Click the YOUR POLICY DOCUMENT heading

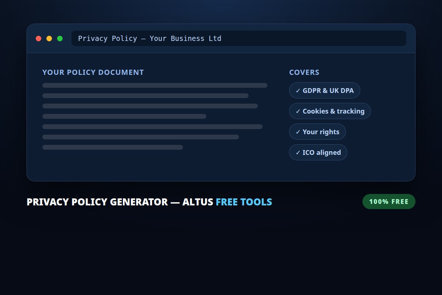(x=93, y=72)
